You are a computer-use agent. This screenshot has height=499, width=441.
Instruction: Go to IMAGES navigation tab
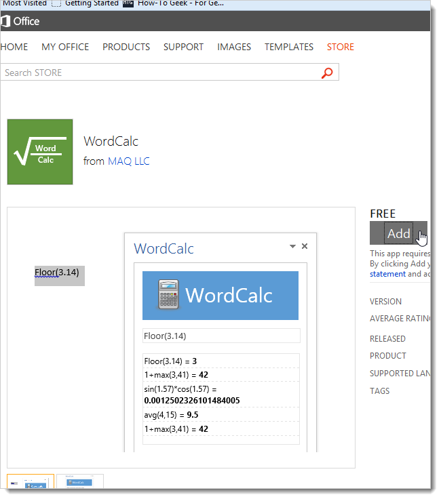(234, 47)
